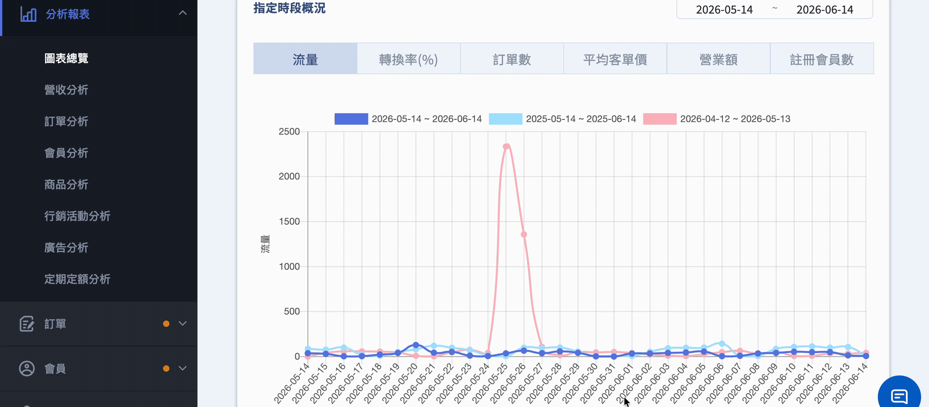Click orange notification dot beside 訂單

click(x=166, y=323)
